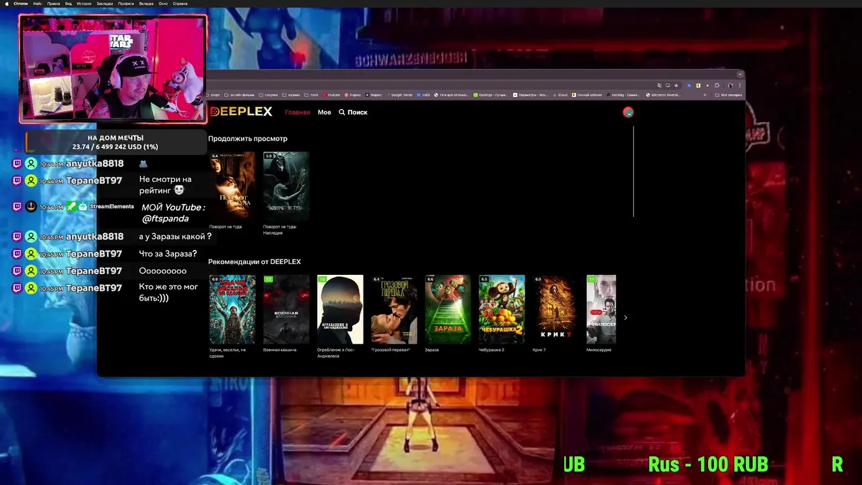Select the Грозовой перевал poster
862x485 pixels.
pos(394,309)
